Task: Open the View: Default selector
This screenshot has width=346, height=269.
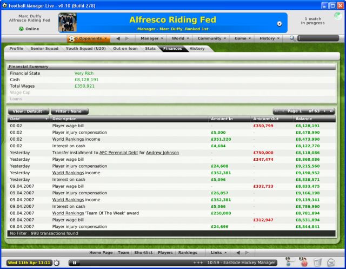Action: click(x=28, y=111)
